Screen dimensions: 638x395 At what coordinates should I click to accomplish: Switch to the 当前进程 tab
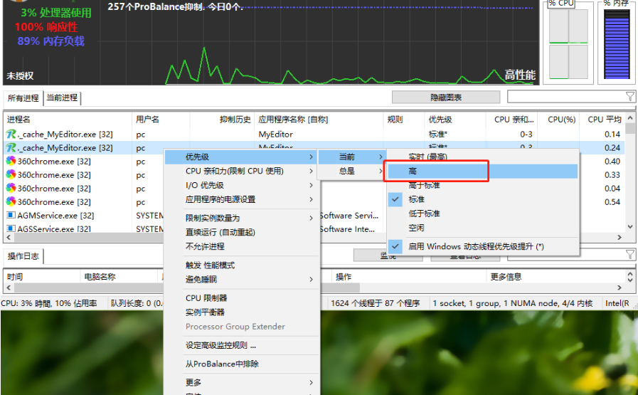pos(62,98)
